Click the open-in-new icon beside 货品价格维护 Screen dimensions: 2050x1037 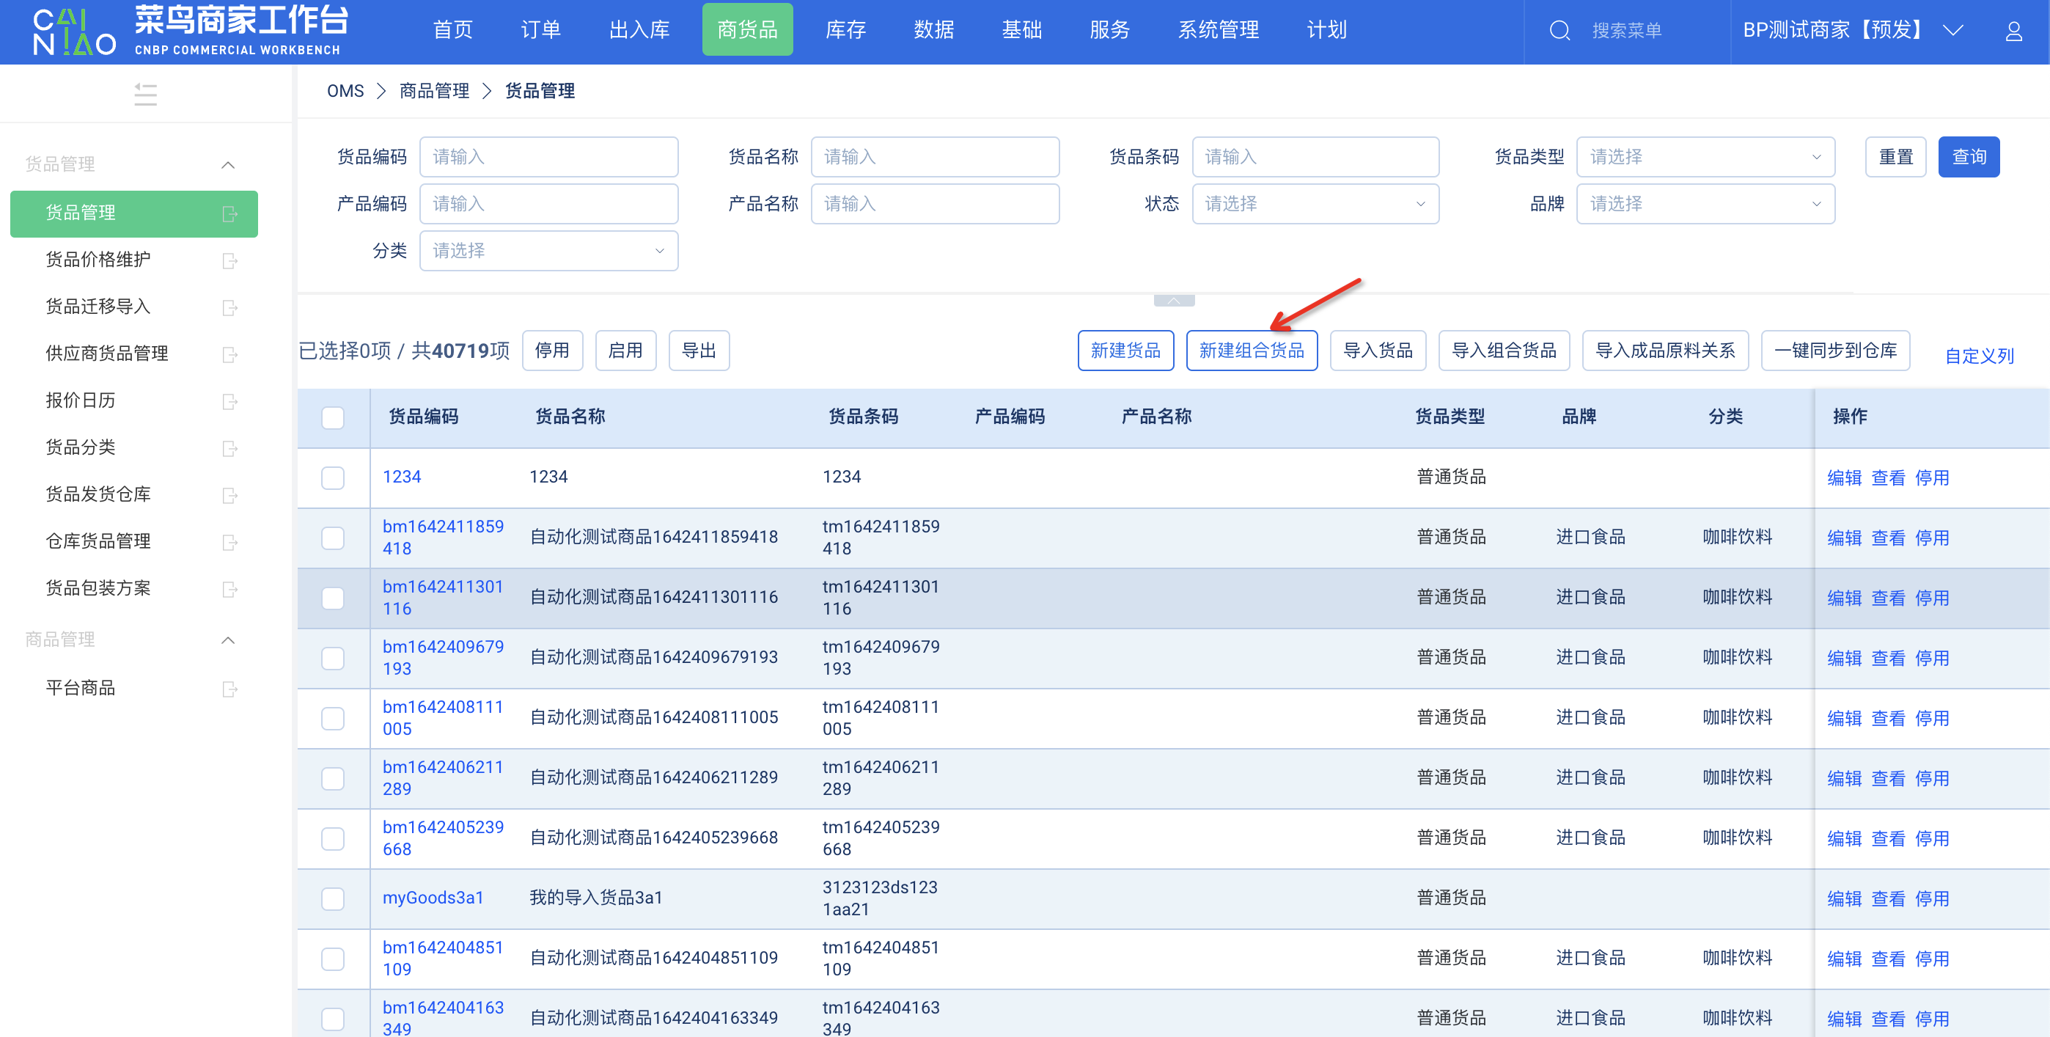(230, 260)
